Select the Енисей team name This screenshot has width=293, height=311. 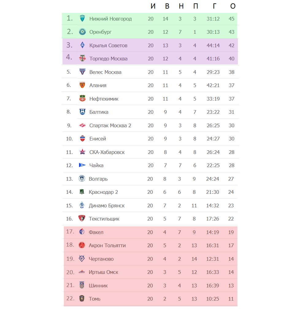pos(97,139)
